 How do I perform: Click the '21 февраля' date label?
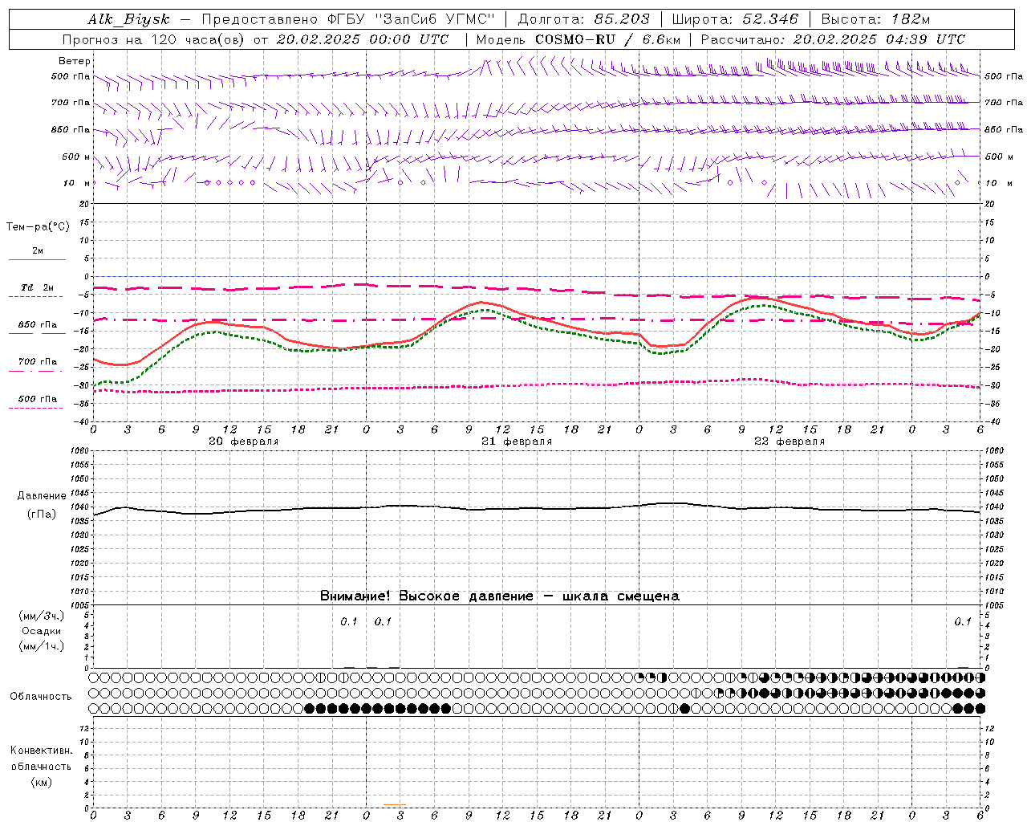click(x=517, y=442)
